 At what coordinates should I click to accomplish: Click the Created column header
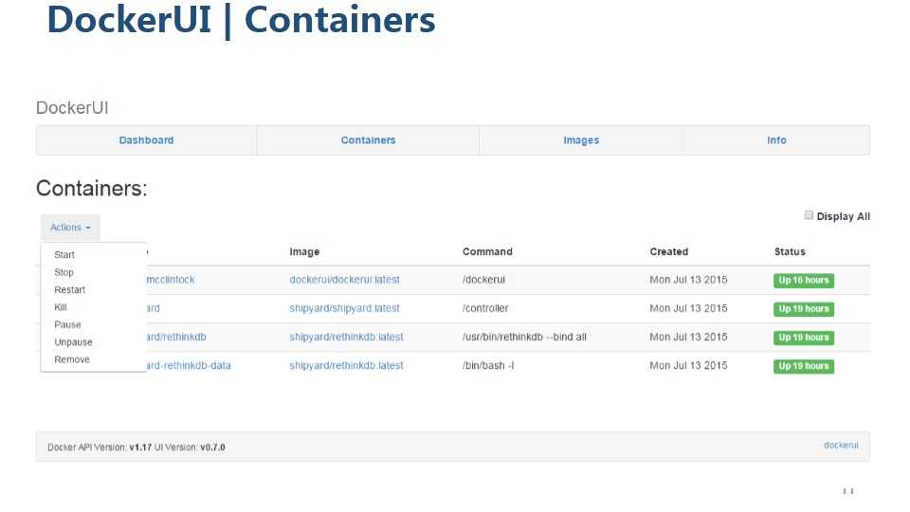[x=668, y=252]
